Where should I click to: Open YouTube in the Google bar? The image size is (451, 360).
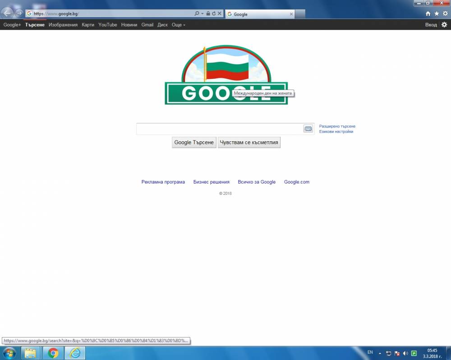(108, 25)
